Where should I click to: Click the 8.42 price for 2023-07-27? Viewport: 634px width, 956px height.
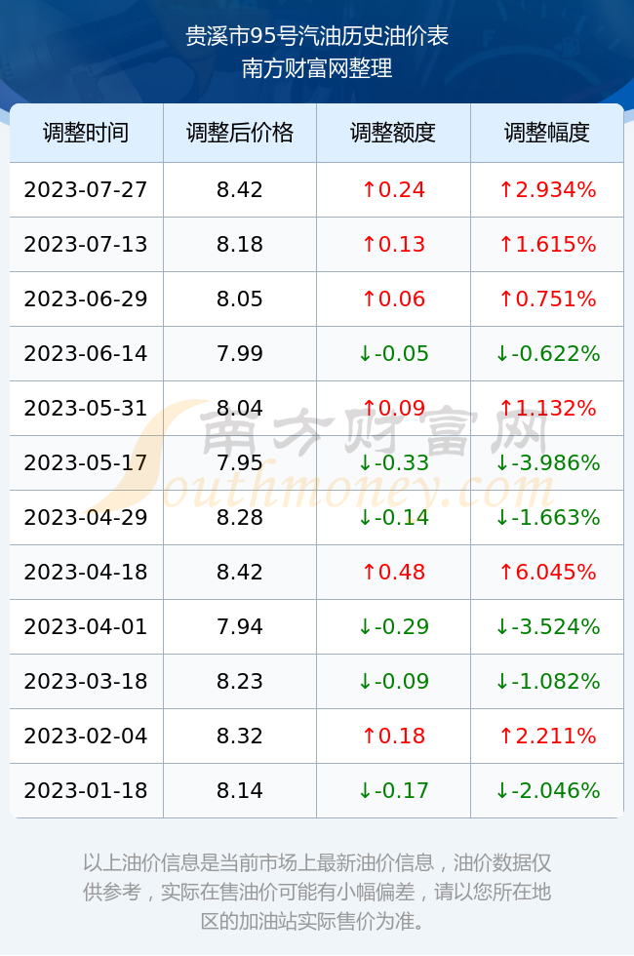tap(240, 189)
